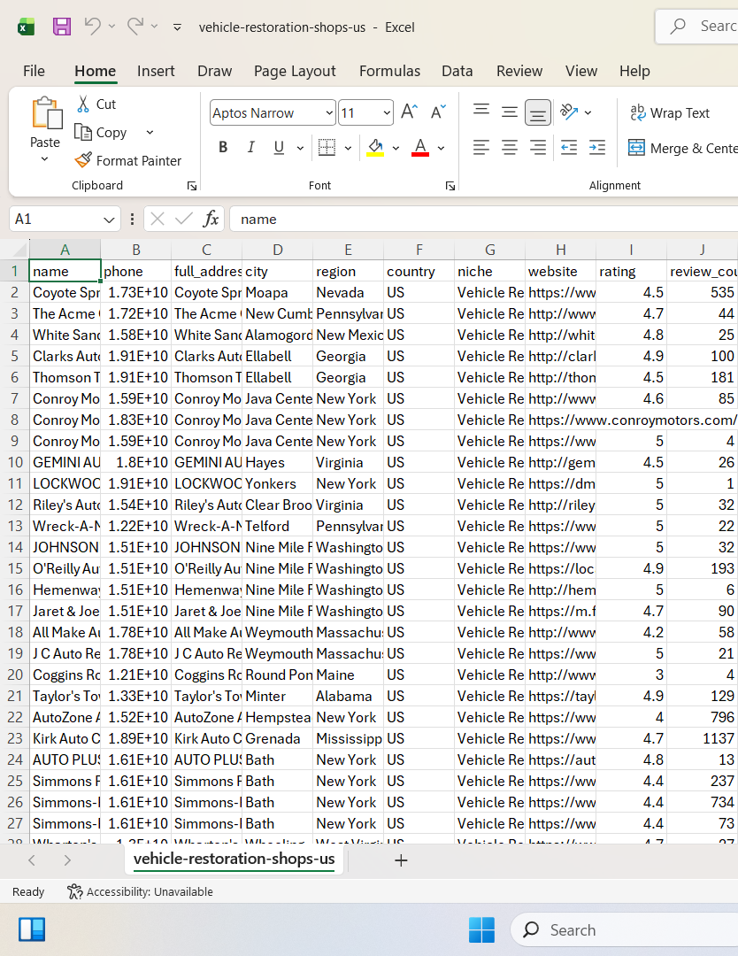Select column D header
Viewport: 738px width, 956px height.
coord(277,250)
